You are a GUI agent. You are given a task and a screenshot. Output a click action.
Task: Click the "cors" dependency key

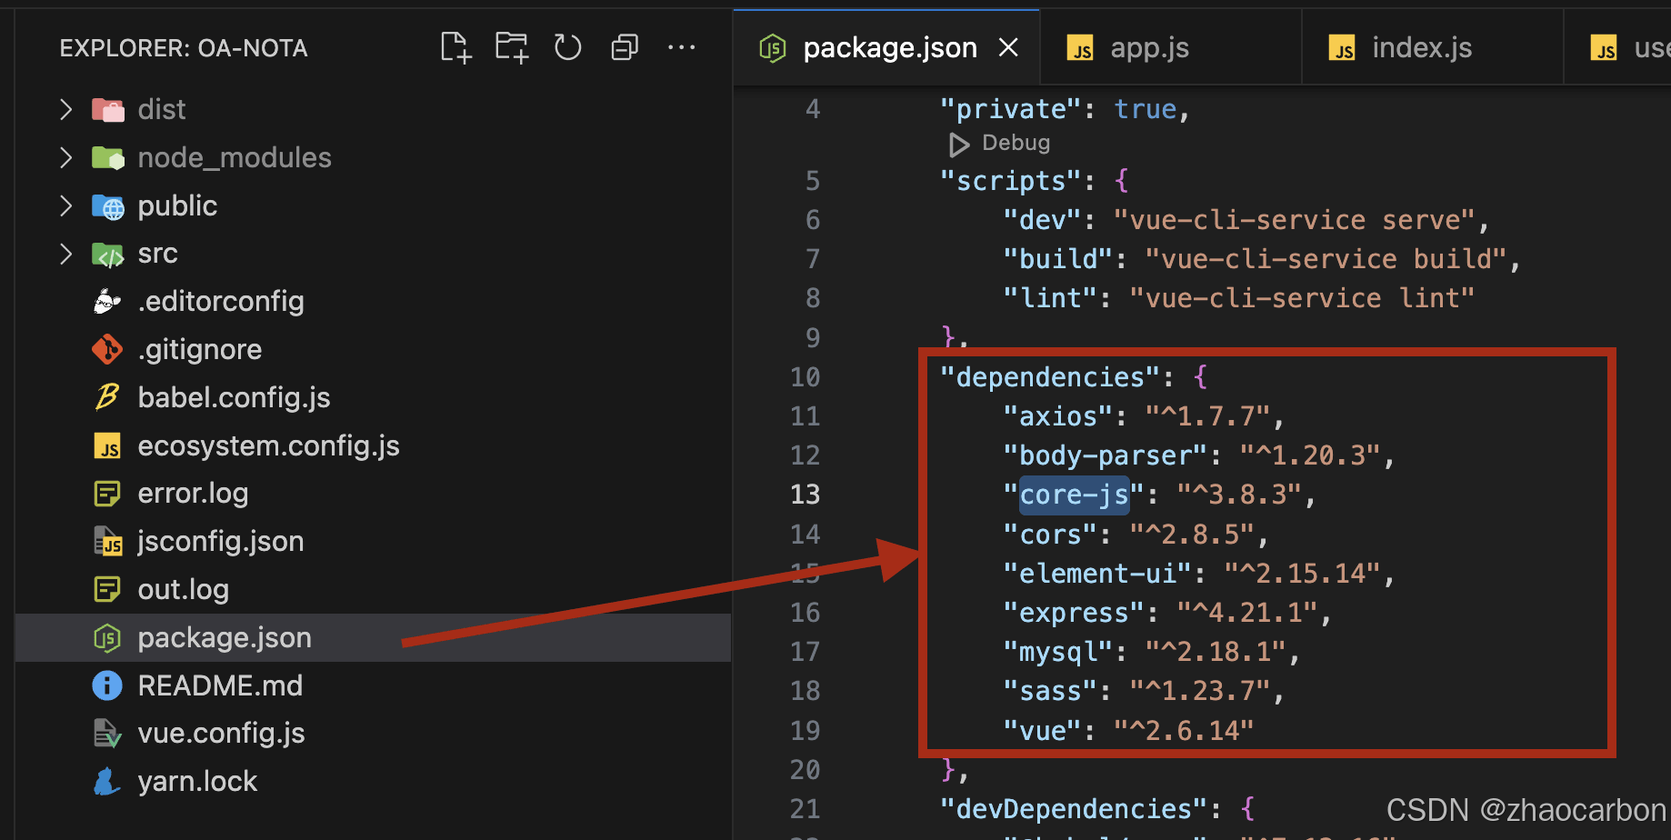[1049, 535]
